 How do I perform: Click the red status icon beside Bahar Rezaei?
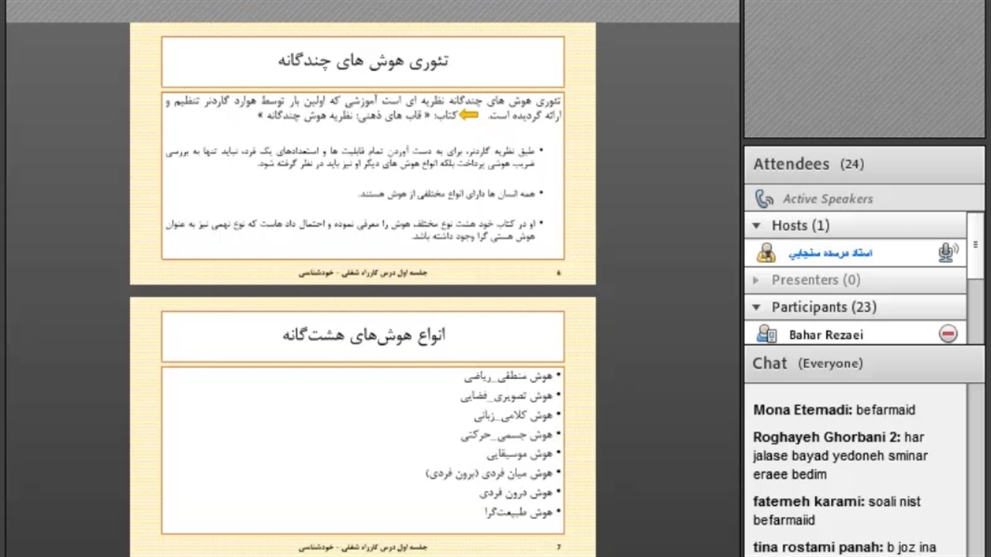point(948,333)
